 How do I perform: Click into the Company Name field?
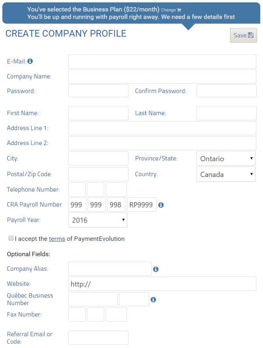[162, 76]
